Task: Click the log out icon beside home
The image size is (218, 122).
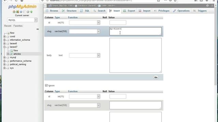Action: [x=18, y=12]
